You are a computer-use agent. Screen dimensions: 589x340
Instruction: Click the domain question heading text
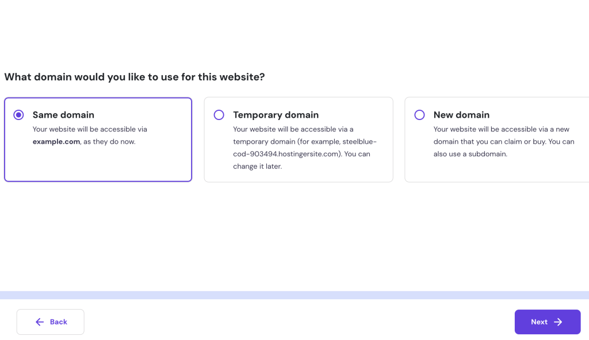click(x=134, y=76)
